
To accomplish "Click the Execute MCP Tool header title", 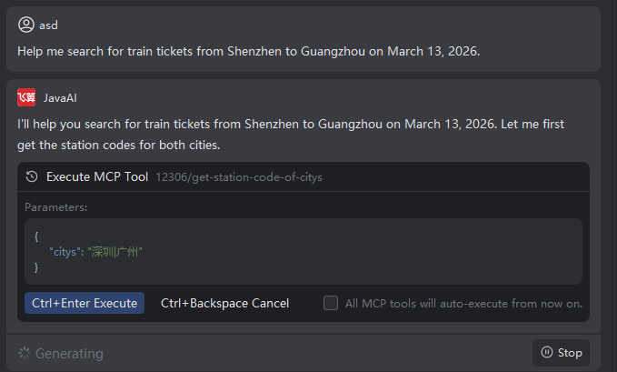I will point(97,177).
